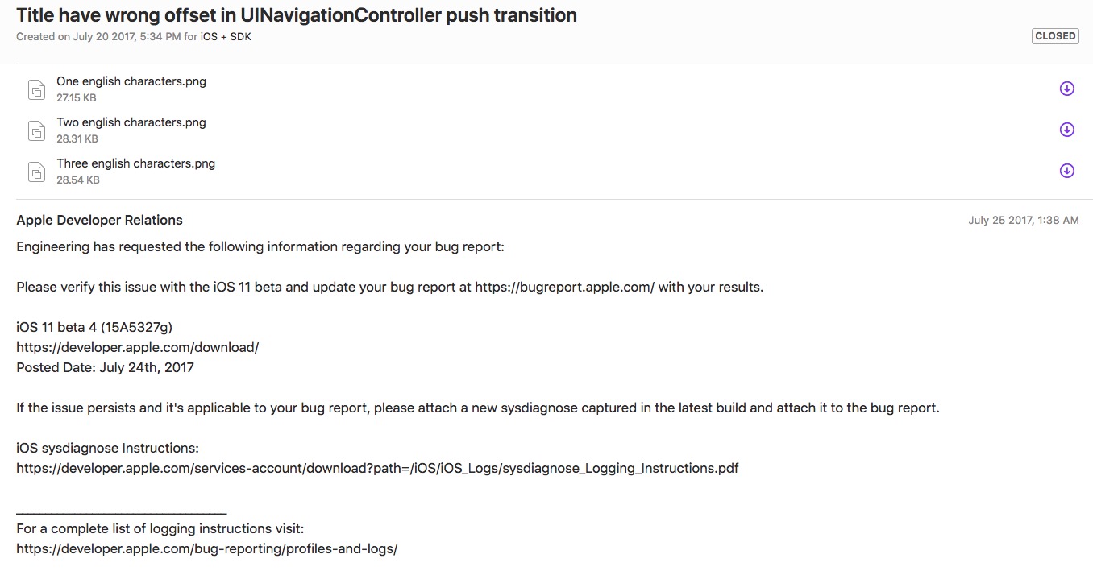Click the July 25 2017 comment timestamp
The image size is (1093, 571).
tap(1023, 221)
